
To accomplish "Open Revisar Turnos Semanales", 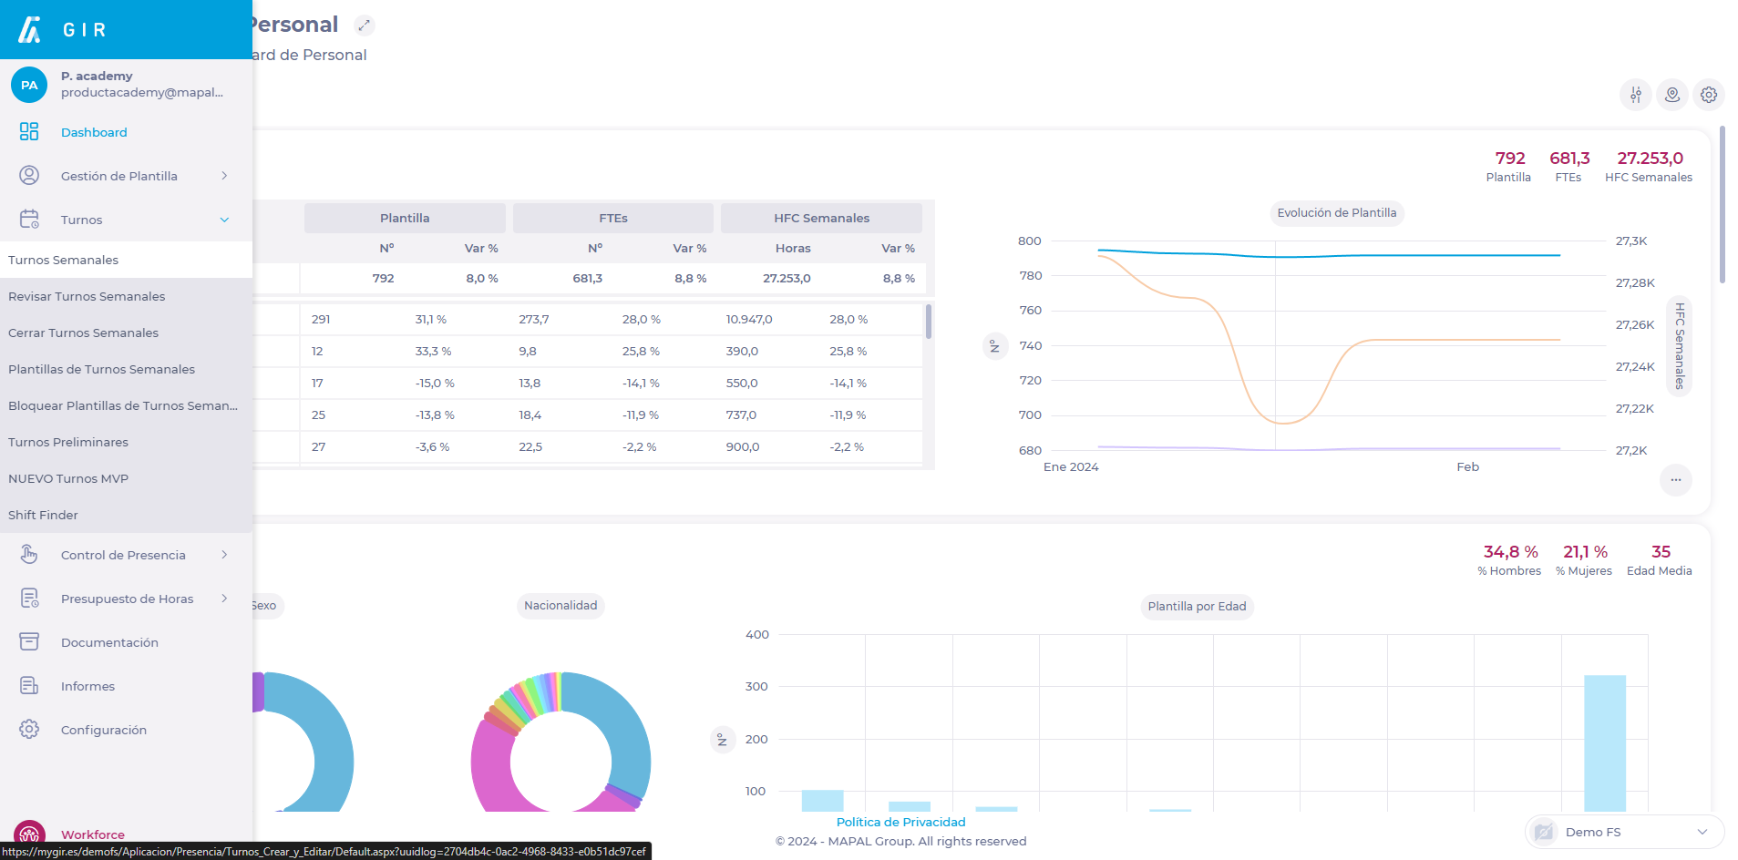I will coord(87,296).
